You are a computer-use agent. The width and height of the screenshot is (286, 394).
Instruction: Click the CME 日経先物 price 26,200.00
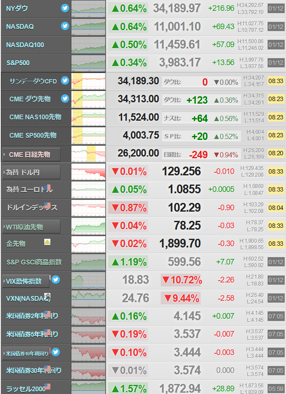138,153
